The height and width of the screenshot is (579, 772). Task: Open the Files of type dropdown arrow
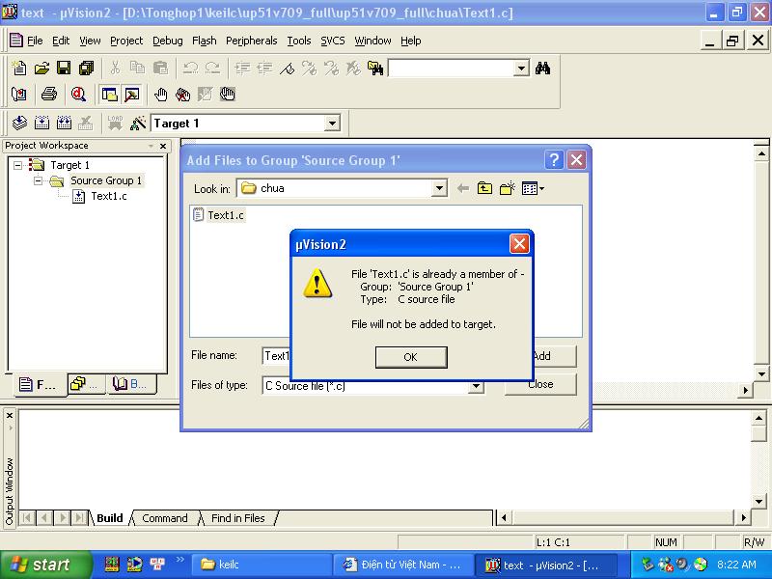pyautogui.click(x=475, y=387)
